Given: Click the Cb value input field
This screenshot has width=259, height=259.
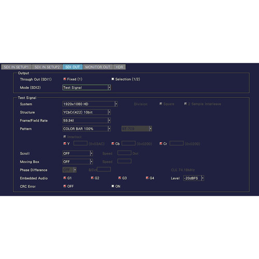Looking at the screenshot, I should coord(128,143).
